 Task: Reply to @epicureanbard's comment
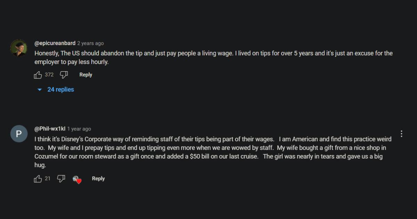pos(85,75)
